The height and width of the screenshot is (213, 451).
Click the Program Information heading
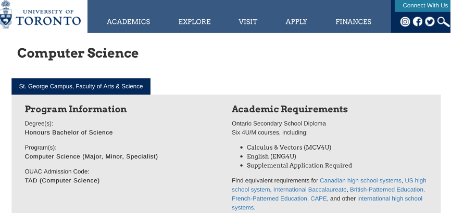click(76, 110)
